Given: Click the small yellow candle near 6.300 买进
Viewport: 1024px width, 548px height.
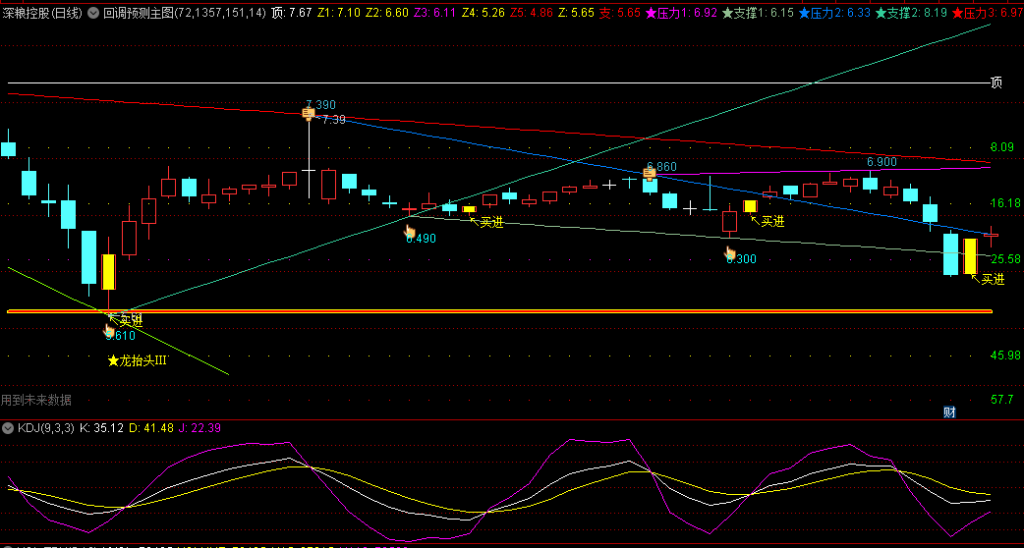Looking at the screenshot, I should pyautogui.click(x=750, y=206).
